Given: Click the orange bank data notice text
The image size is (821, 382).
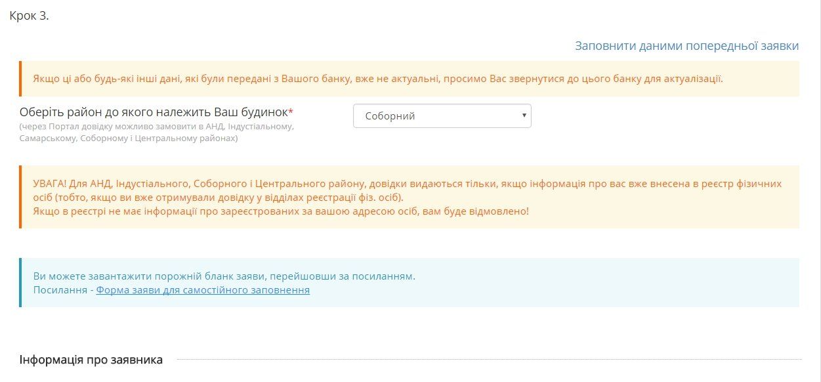Looking at the screenshot, I should (377, 79).
